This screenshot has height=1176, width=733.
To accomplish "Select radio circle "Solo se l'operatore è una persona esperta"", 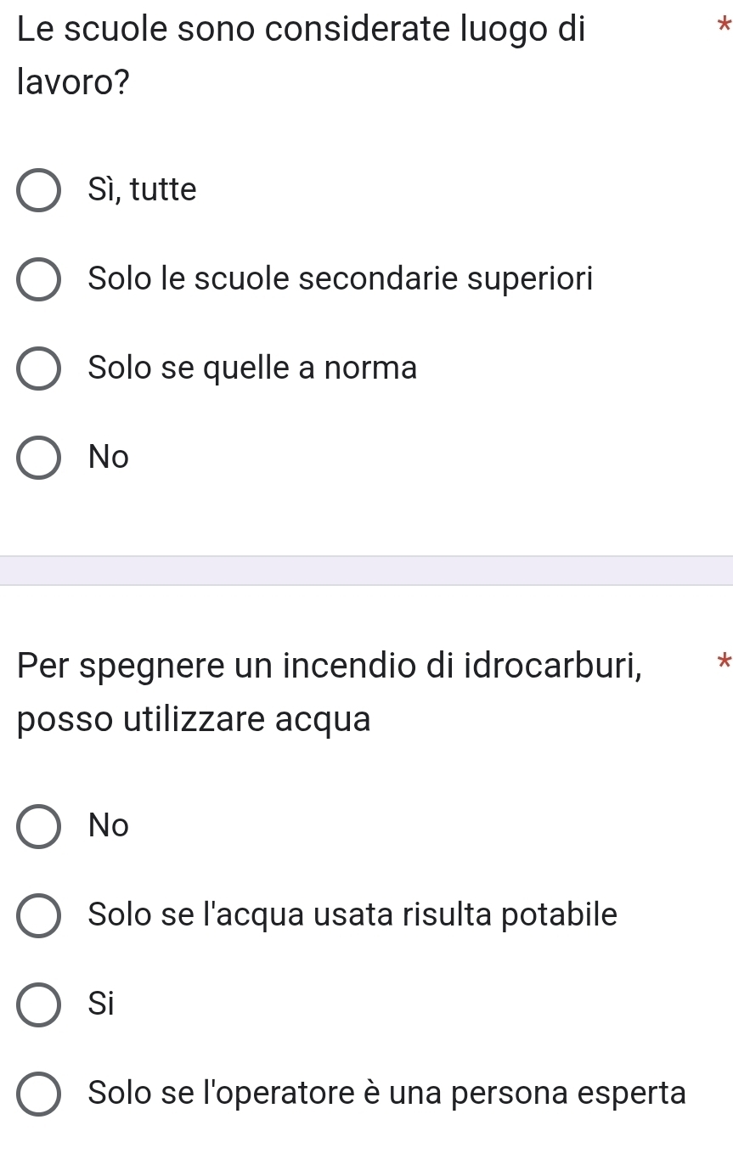I will coord(39,1094).
